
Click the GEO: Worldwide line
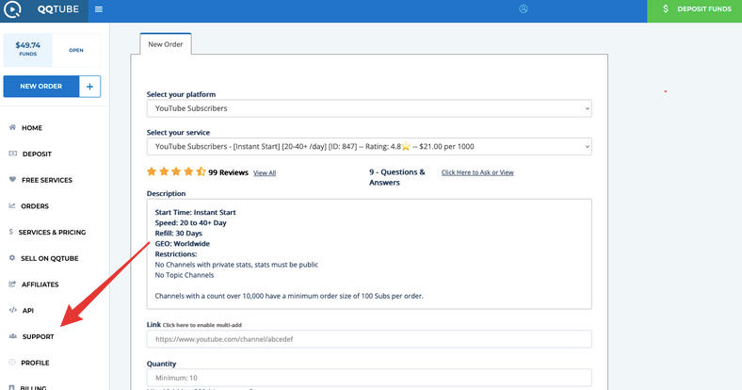[182, 243]
